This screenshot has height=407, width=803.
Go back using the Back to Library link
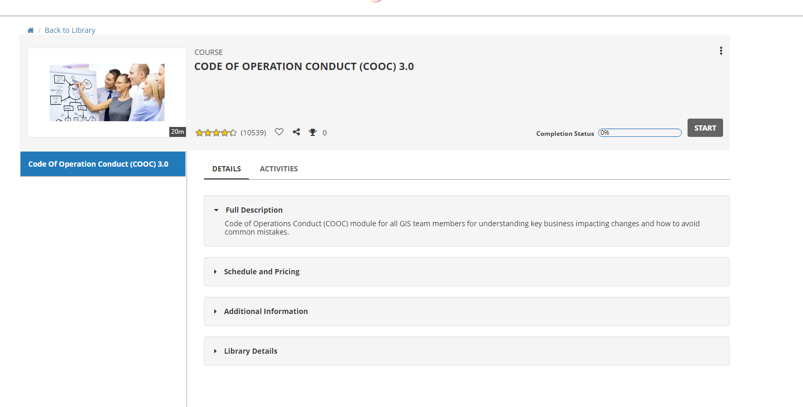[x=70, y=30]
